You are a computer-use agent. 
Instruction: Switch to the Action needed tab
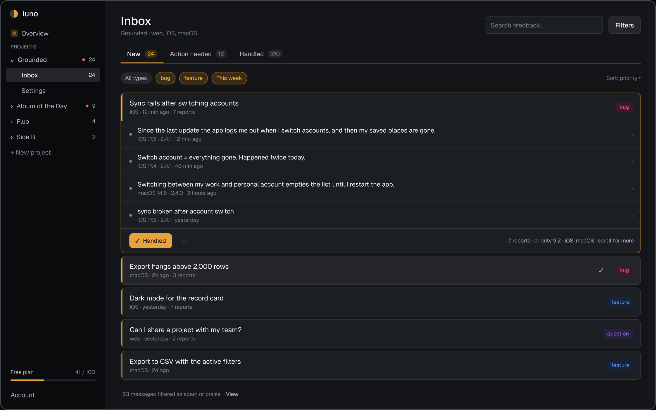(198, 54)
